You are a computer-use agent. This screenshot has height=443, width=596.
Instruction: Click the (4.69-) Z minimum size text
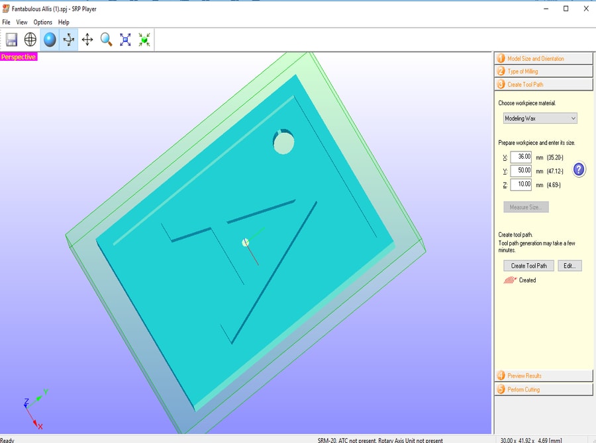coord(554,185)
